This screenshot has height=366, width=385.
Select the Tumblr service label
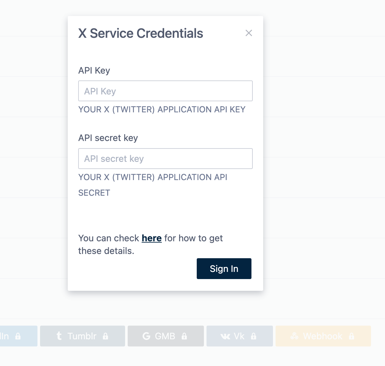[x=82, y=336]
